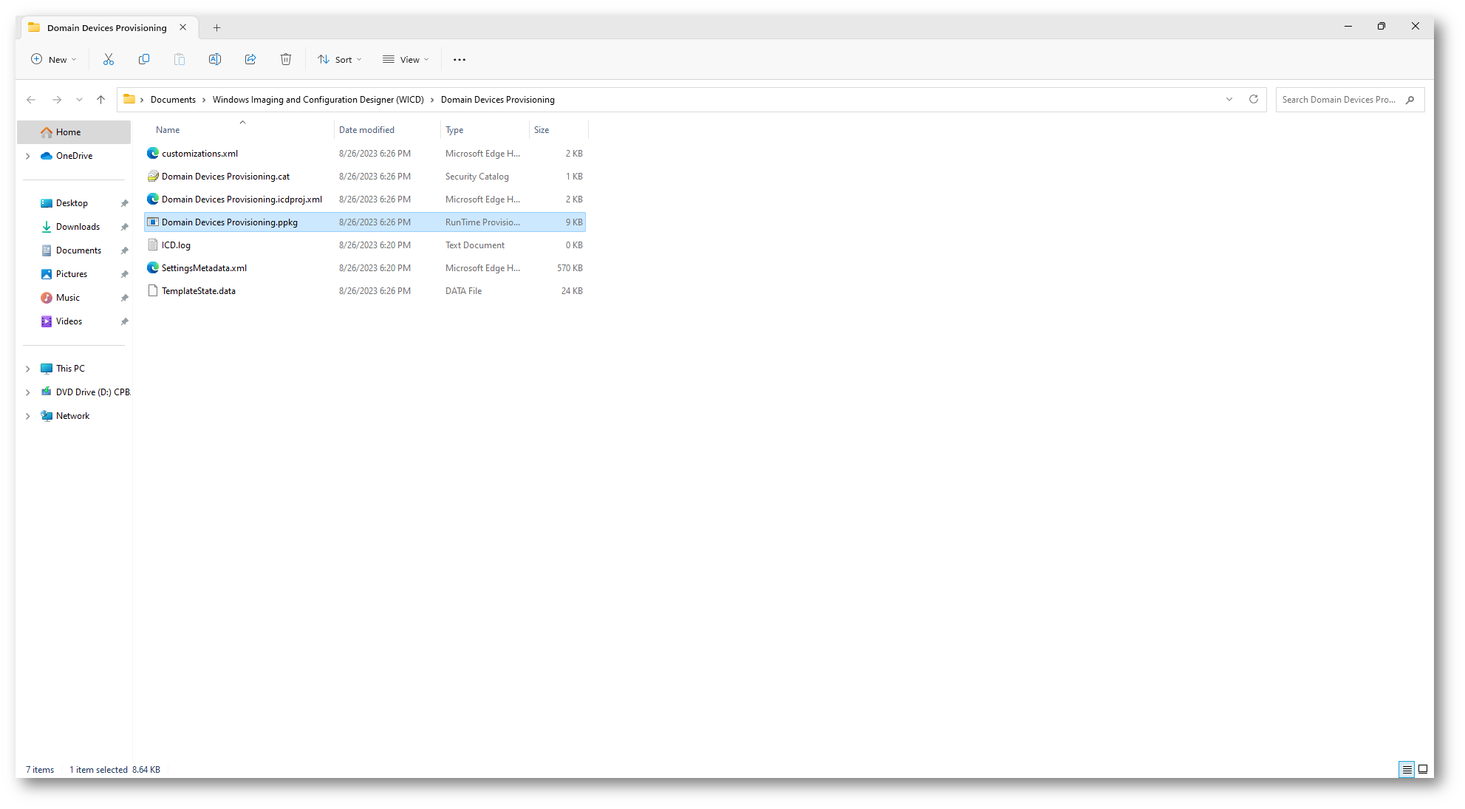Open the See more ellipsis menu
Image resolution: width=1465 pixels, height=809 pixels.
[x=460, y=60]
